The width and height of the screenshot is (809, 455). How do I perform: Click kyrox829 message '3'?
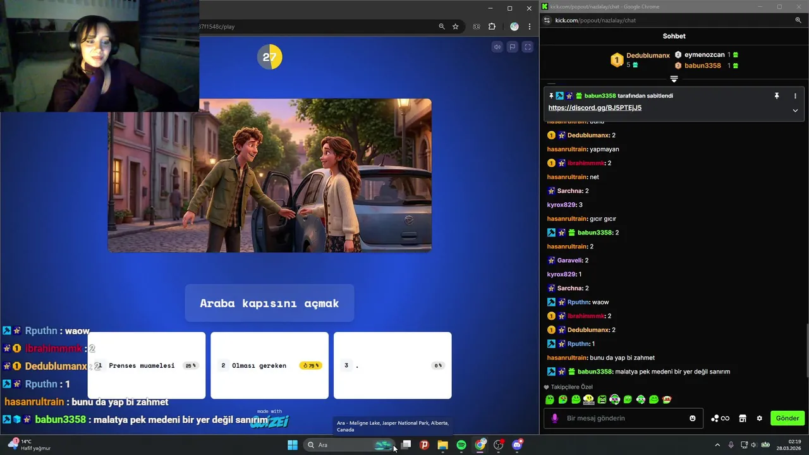point(564,205)
